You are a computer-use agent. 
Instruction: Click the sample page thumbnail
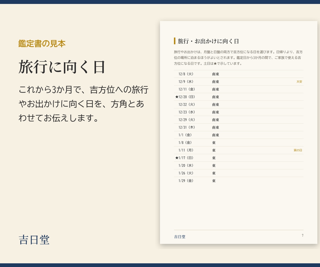(239, 132)
